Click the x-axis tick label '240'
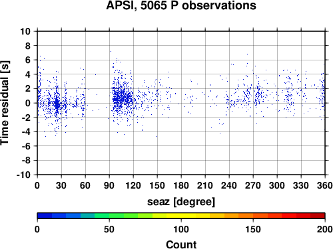Image resolution: width=333 pixels, height=249 pixels. pyautogui.click(x=229, y=185)
